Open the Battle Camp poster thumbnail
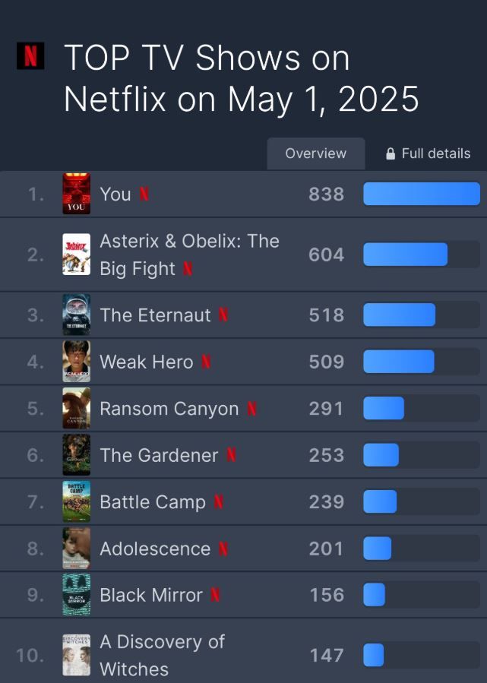The height and width of the screenshot is (683, 487). click(x=76, y=501)
